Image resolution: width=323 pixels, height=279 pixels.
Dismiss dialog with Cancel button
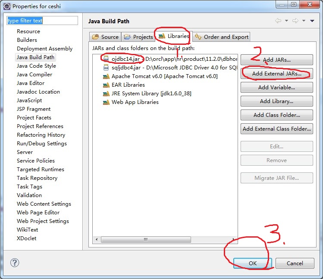[295, 263]
